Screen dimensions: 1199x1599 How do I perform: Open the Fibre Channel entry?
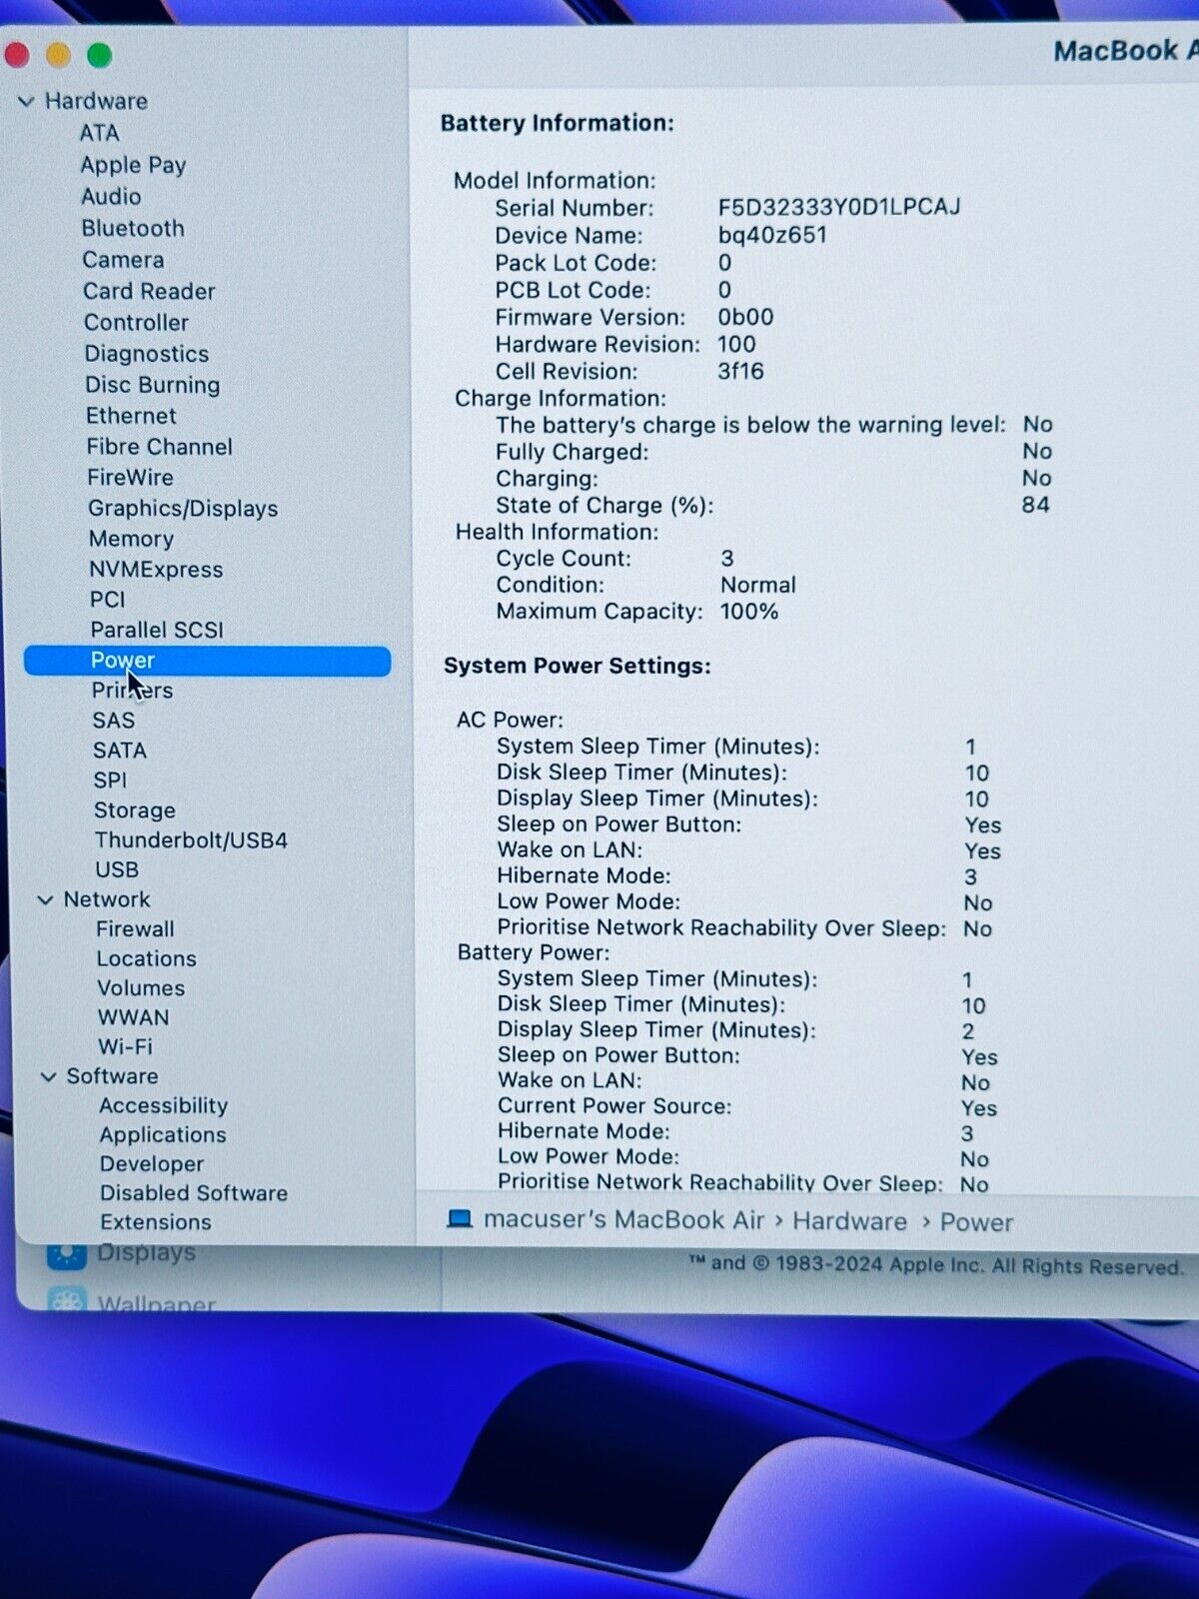click(x=159, y=447)
